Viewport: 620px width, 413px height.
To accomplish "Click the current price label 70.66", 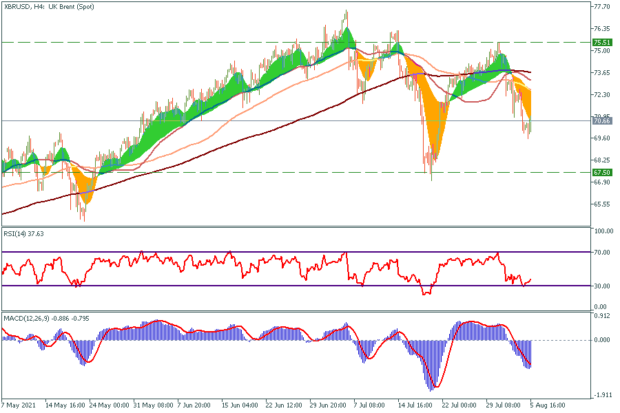I will (x=601, y=121).
